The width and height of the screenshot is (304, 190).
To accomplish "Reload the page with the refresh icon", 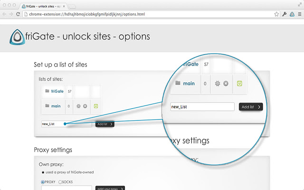I will [18, 14].
